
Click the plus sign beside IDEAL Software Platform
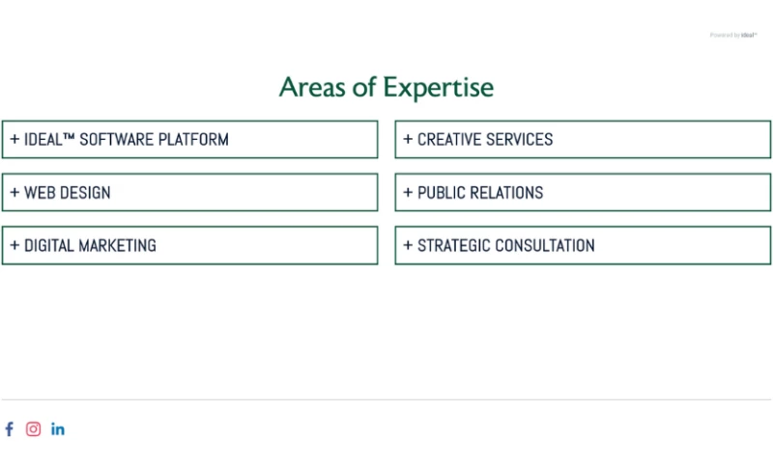14,140
